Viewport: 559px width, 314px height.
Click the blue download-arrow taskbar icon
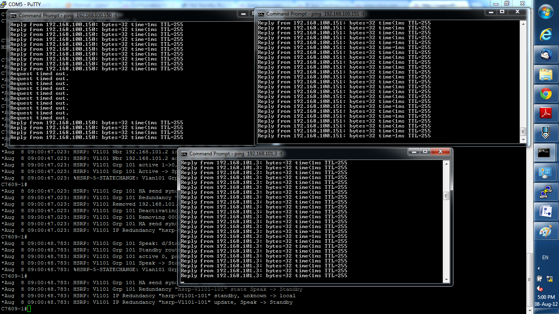point(546,133)
